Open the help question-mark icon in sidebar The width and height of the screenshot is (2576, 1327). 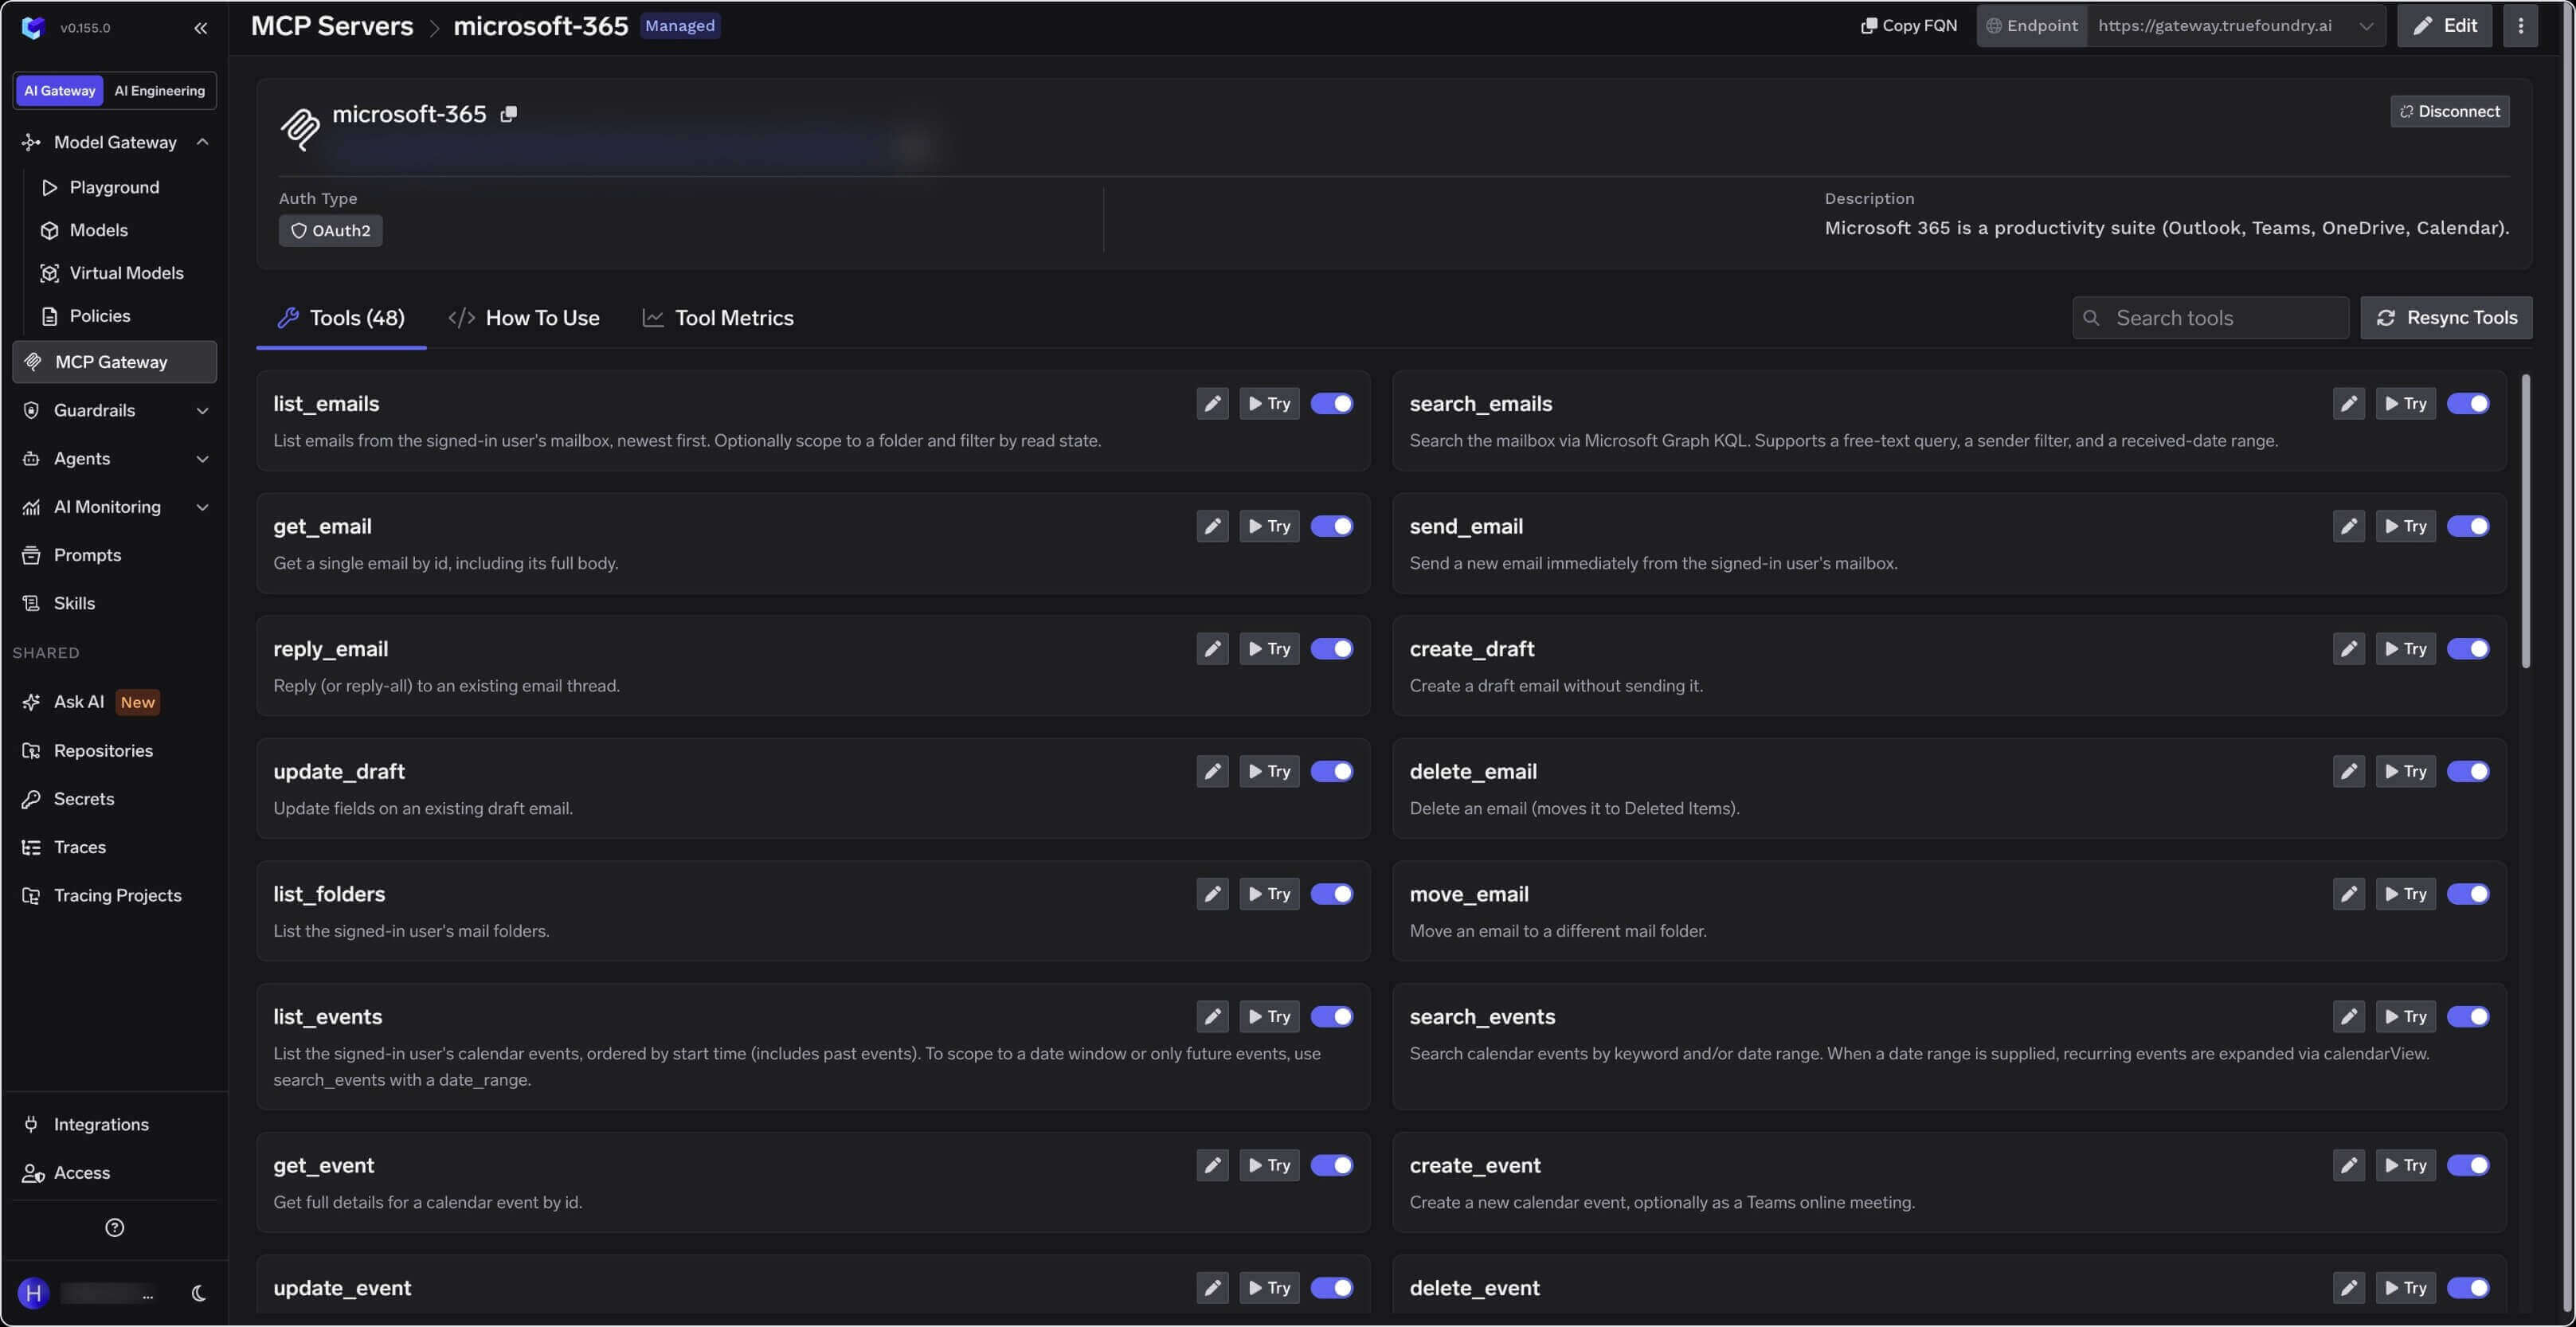[x=115, y=1228]
